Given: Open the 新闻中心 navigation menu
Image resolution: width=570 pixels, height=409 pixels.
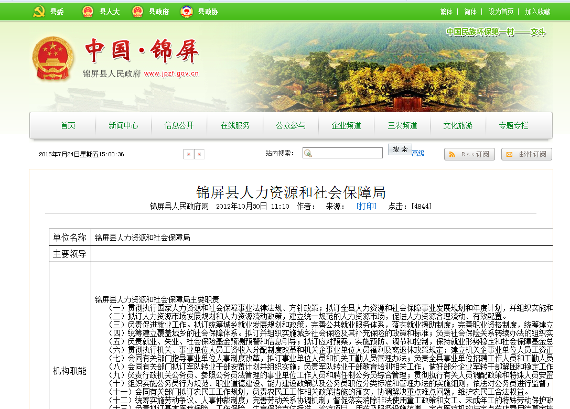Looking at the screenshot, I should (x=123, y=126).
